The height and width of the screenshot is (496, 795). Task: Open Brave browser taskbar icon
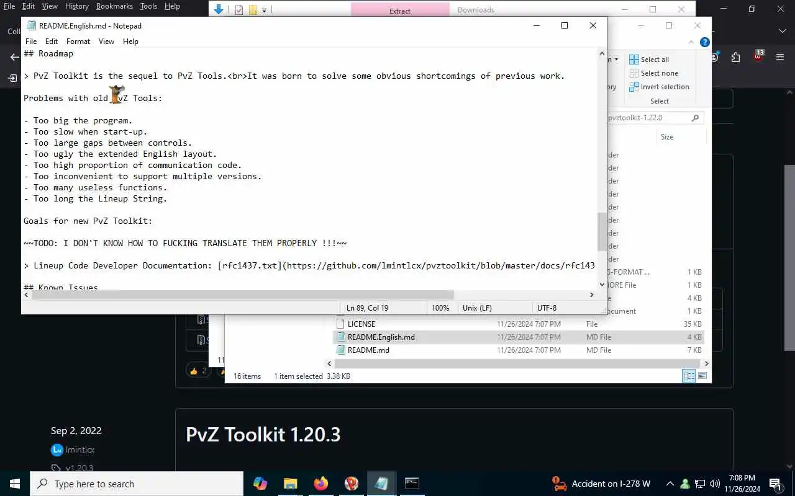coord(352,484)
